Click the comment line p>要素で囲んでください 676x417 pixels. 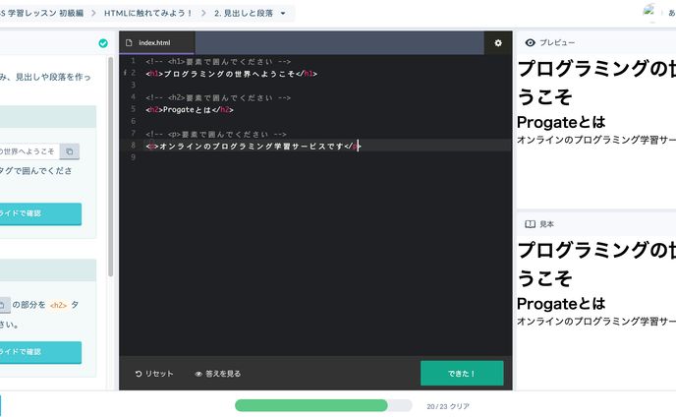pos(216,135)
